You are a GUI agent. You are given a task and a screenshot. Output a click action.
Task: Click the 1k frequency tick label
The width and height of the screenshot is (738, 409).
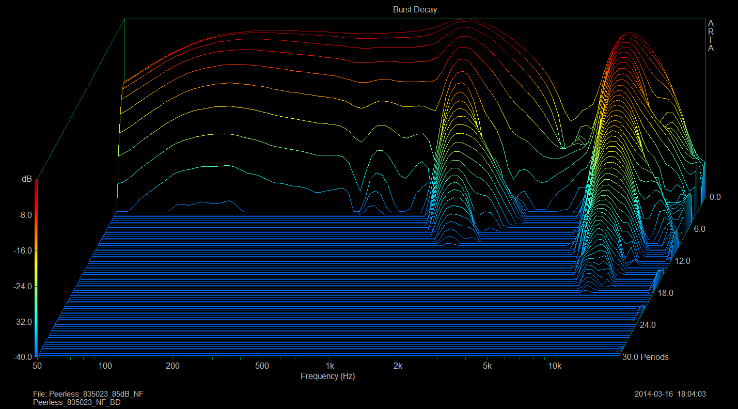(x=330, y=366)
